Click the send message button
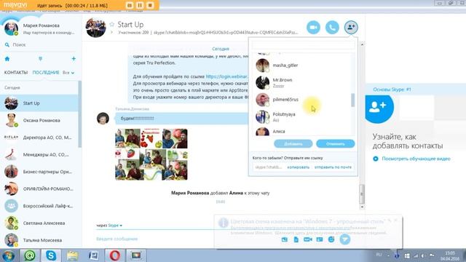 coord(344,239)
